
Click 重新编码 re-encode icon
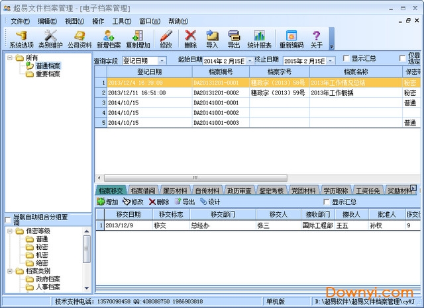(x=291, y=39)
